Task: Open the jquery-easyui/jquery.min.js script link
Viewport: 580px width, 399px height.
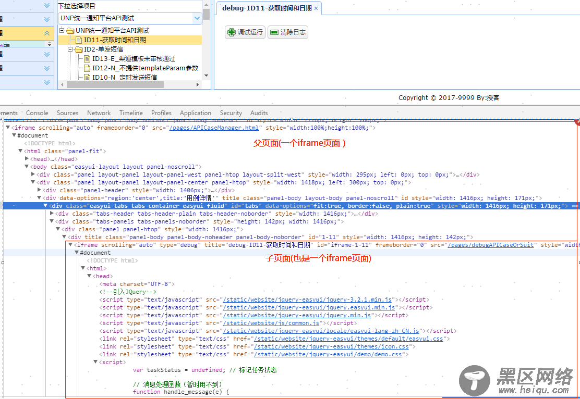Action: 297,315
